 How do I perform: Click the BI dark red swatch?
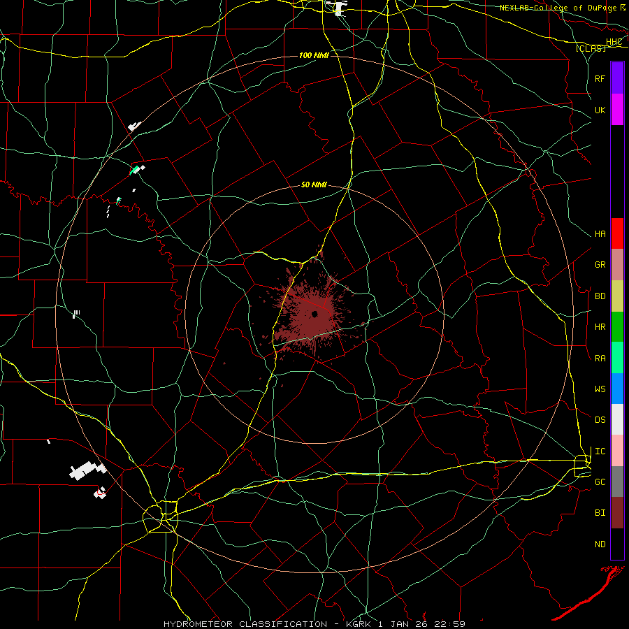click(617, 513)
